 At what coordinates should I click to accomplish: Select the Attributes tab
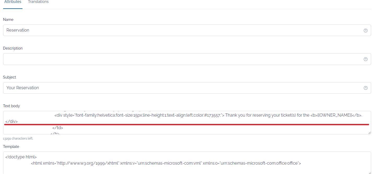(13, 2)
